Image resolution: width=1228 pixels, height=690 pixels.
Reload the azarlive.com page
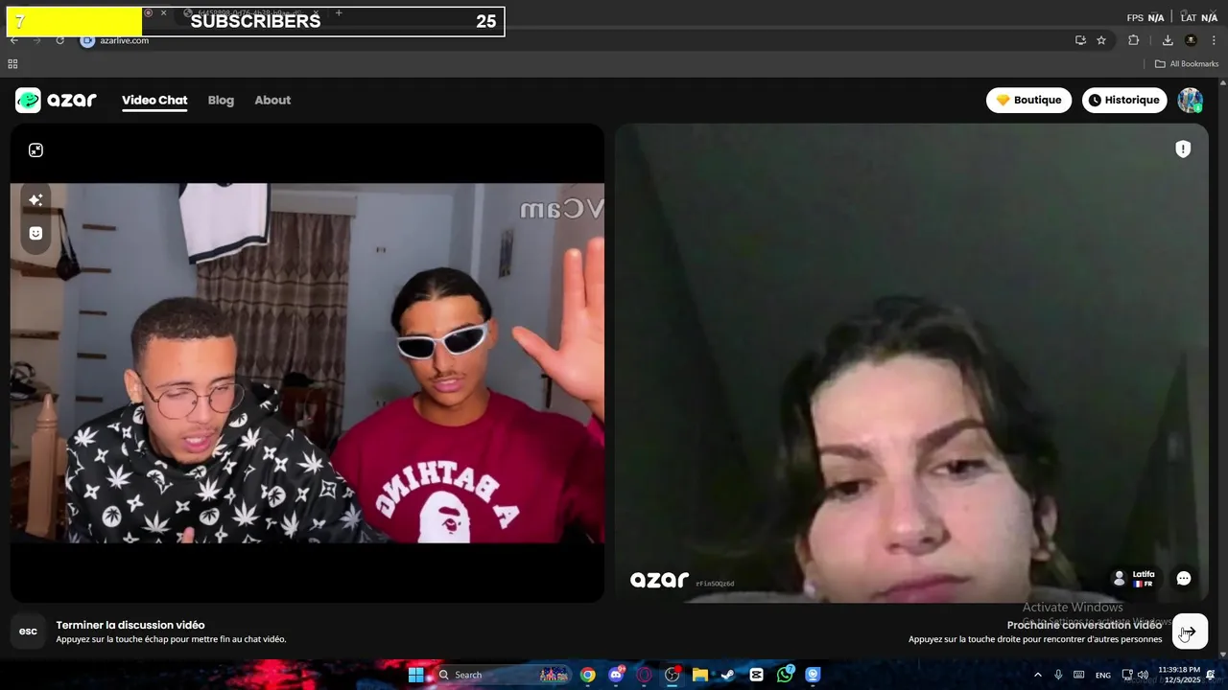pyautogui.click(x=59, y=40)
